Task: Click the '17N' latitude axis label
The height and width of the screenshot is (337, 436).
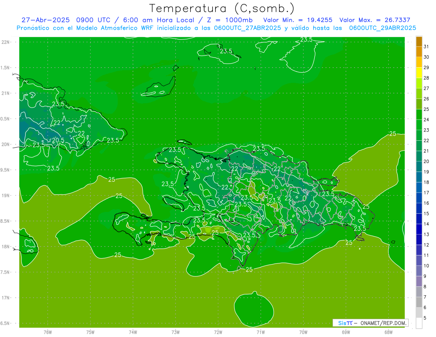Action: 6,298
